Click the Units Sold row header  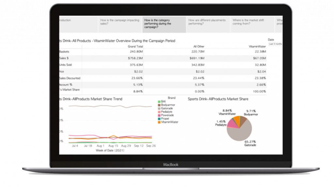tap(66, 65)
